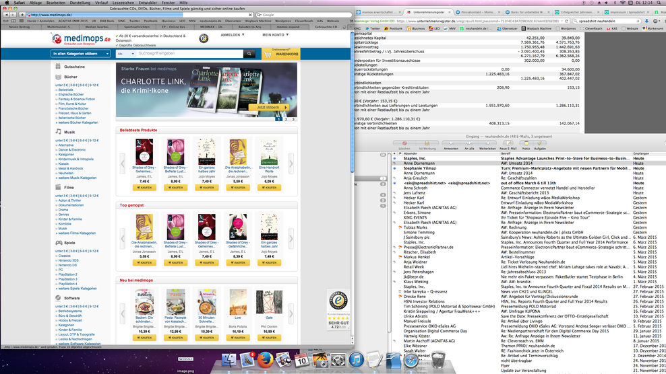Open System Preferences gear in the Dock
The image size is (666, 374).
point(338,361)
